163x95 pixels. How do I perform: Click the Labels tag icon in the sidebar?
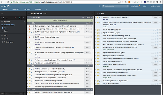pyautogui.click(x=2, y=39)
